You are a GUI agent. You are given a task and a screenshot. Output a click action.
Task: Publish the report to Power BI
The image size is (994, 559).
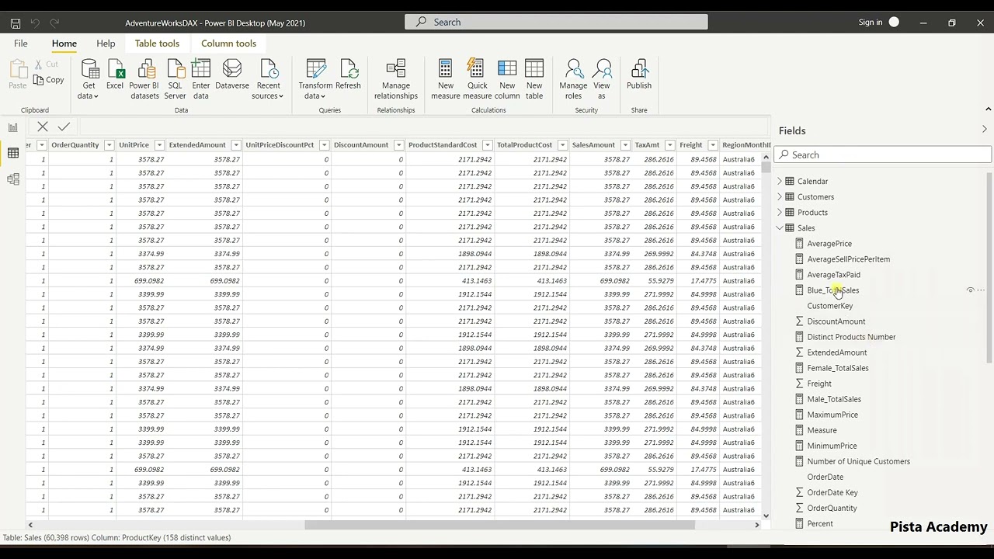click(639, 75)
